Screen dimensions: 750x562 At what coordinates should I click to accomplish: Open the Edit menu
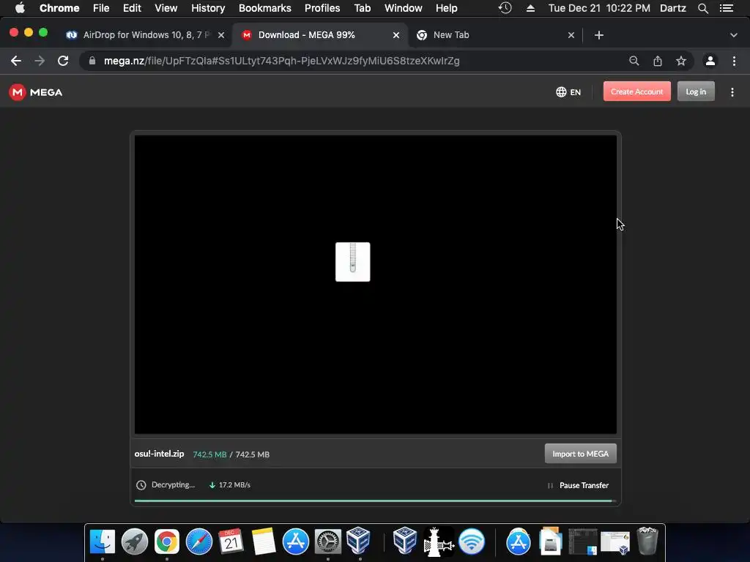pos(132,8)
